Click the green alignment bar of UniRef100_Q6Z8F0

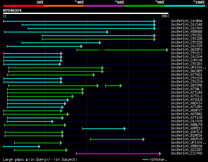tap(122, 50)
